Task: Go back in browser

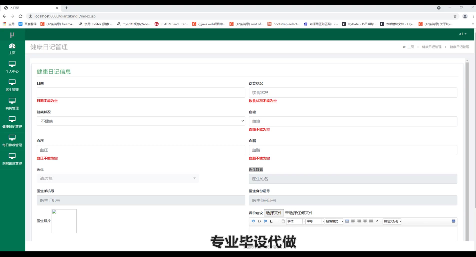Action: 4,16
